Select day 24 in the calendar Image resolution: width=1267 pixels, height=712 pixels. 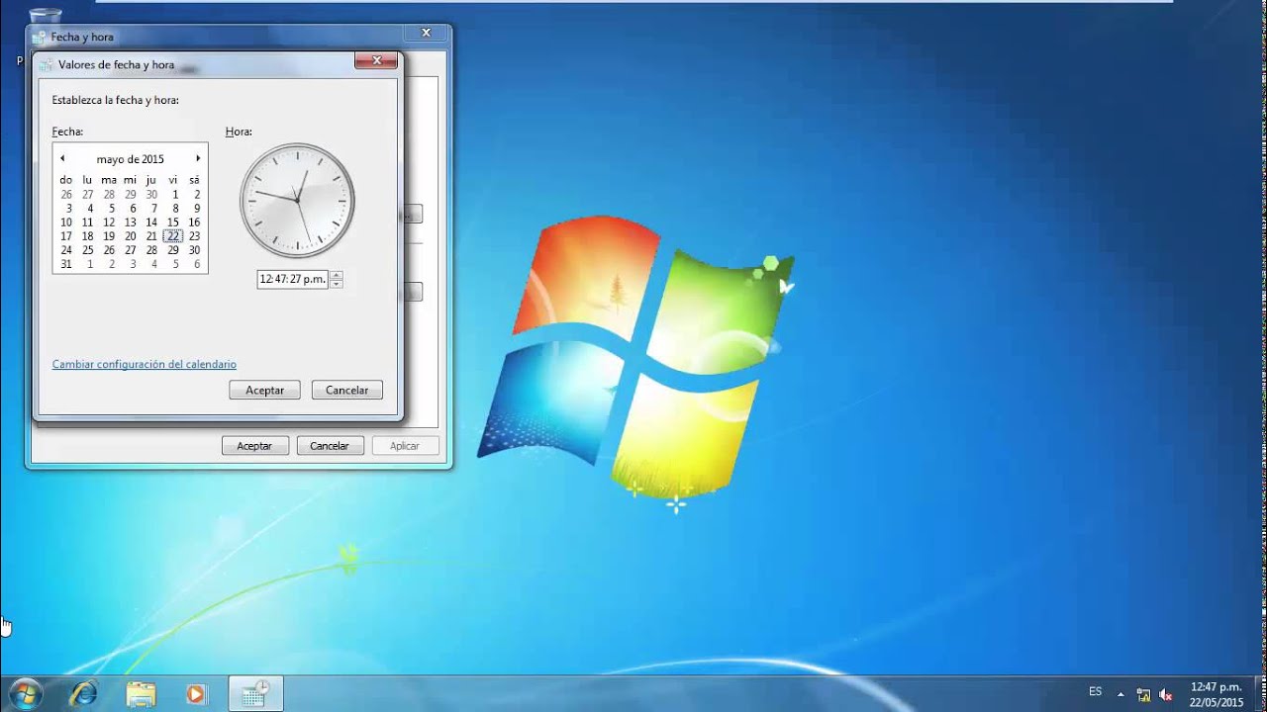point(66,250)
